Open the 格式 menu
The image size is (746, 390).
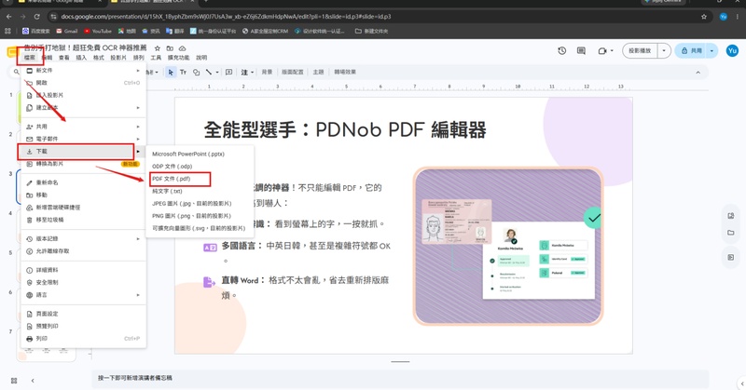[x=99, y=58]
